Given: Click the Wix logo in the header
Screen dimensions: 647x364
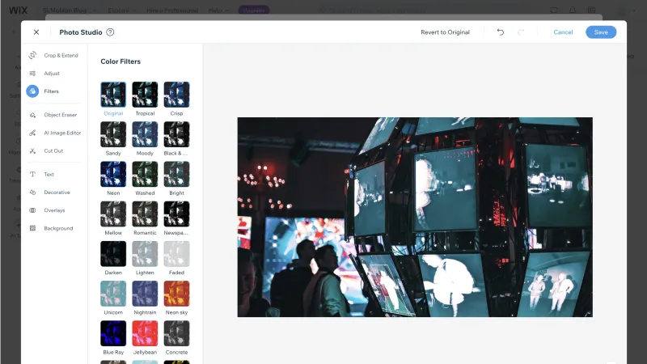Looking at the screenshot, I should coord(18,10).
